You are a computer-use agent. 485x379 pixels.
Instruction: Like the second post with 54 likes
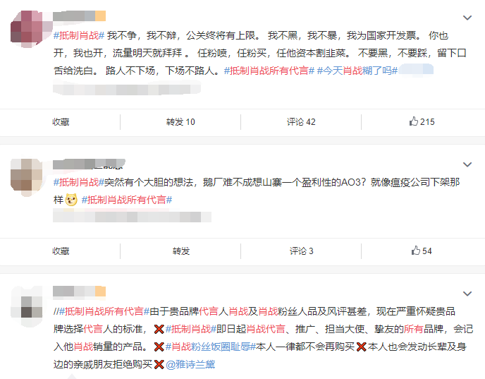[x=422, y=251]
